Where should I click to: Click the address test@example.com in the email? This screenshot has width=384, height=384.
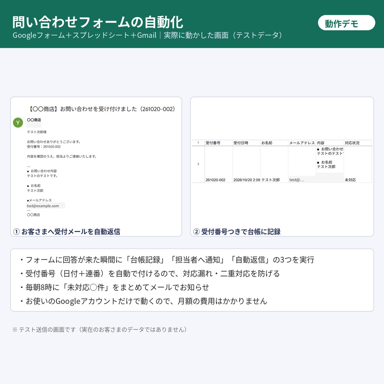click(43, 206)
